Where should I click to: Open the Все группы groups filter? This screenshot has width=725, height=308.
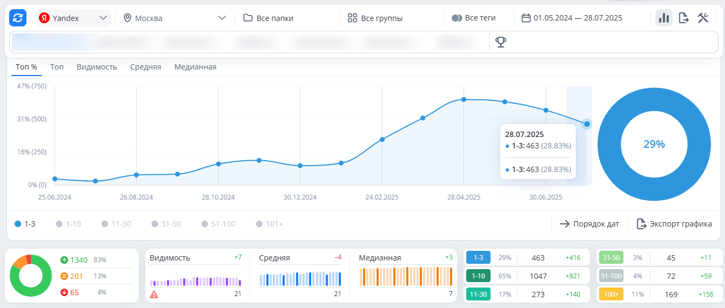375,18
